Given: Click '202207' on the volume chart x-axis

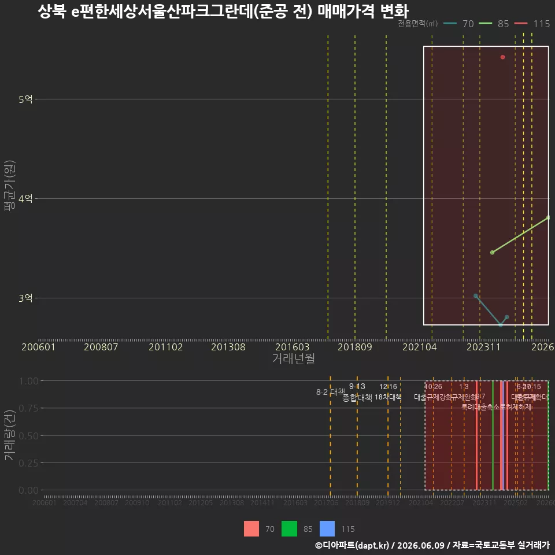Looking at the screenshot, I should [x=452, y=502].
